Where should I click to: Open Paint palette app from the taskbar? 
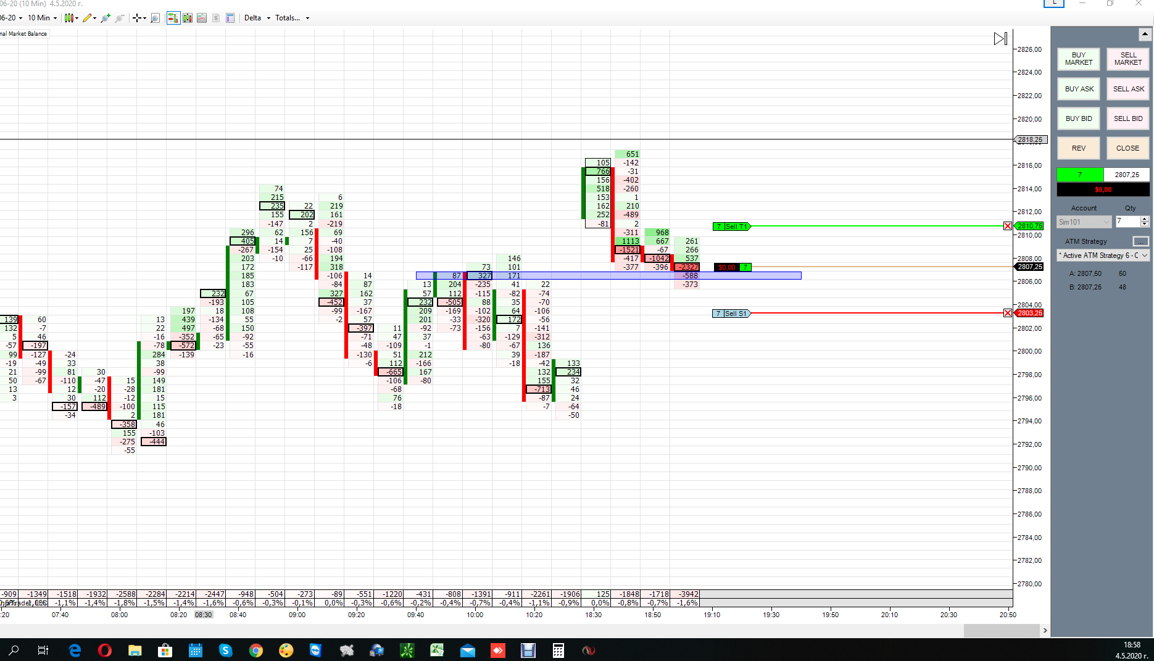pyautogui.click(x=286, y=650)
